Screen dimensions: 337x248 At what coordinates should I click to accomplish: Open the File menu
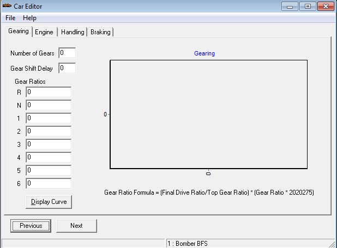pos(10,18)
